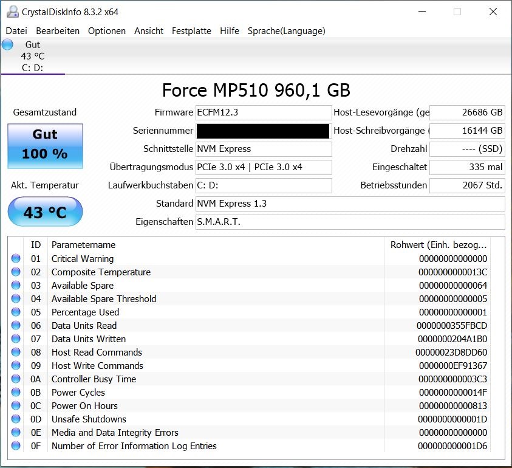The width and height of the screenshot is (512, 468).
Task: Click the Eigenschaften field S.M.A.R.T.
Action: [350, 222]
